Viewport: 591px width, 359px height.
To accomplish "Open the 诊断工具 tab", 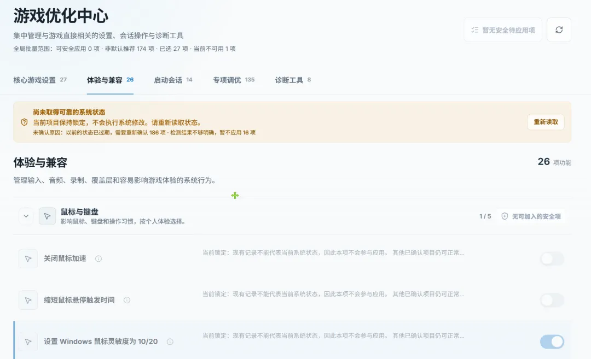I will 293,80.
